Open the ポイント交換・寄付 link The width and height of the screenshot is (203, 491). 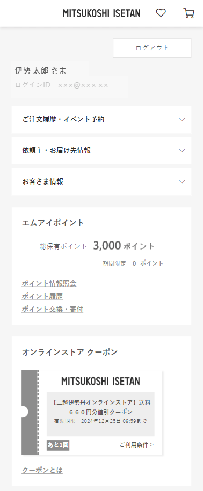53,310
